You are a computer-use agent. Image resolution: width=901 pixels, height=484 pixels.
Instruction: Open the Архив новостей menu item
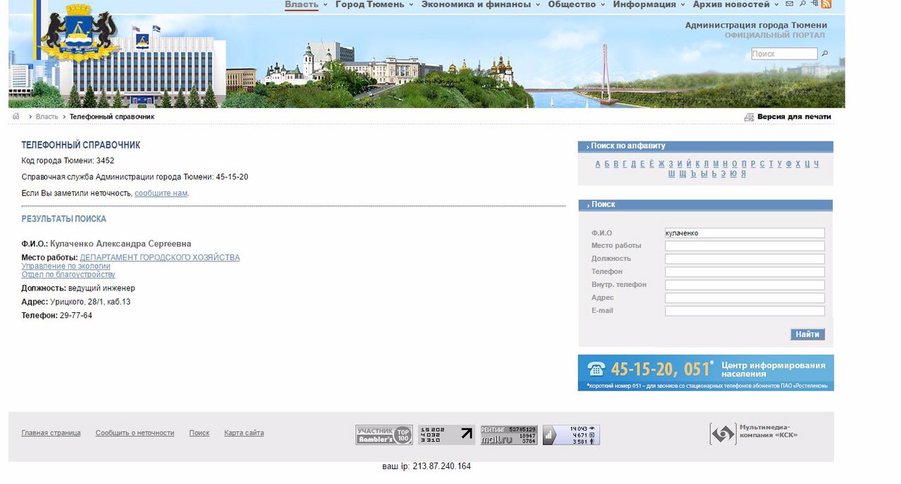(731, 4)
